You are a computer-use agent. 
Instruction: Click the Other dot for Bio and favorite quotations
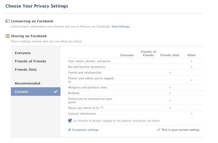(191, 67)
